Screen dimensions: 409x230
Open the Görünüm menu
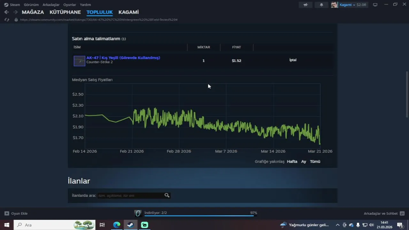click(31, 5)
